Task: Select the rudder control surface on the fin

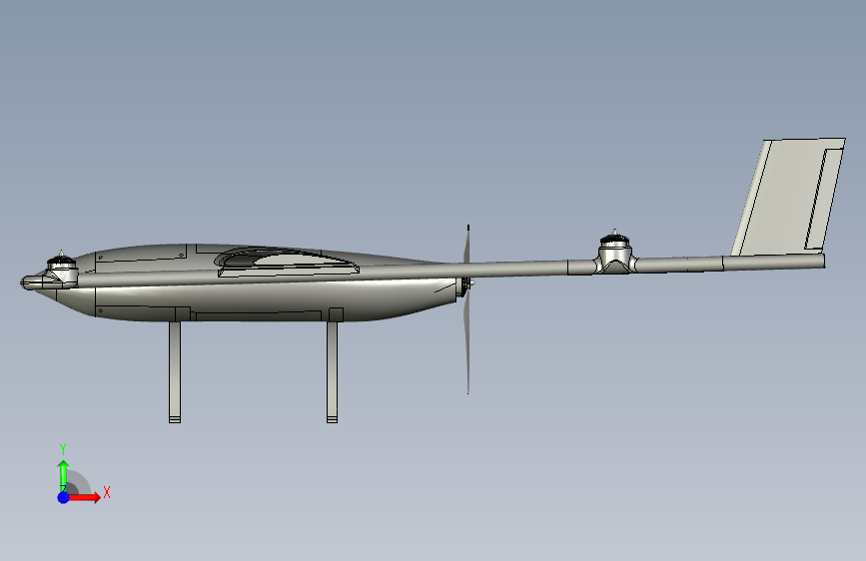Action: point(823,199)
